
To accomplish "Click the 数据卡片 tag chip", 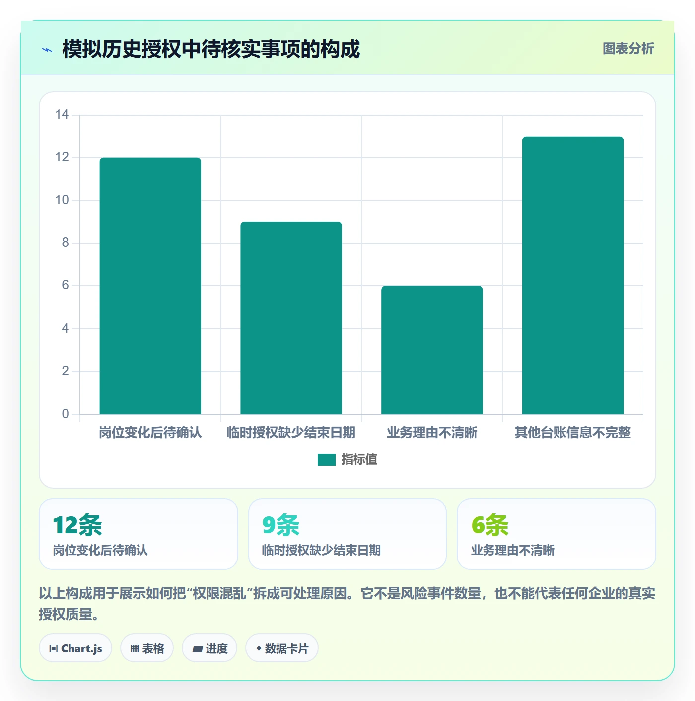I will pyautogui.click(x=282, y=648).
